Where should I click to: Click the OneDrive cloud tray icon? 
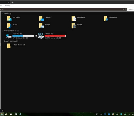(x=117, y=114)
